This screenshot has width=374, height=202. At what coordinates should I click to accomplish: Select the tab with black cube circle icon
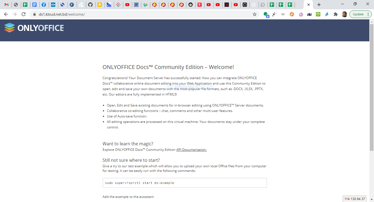pos(245,5)
